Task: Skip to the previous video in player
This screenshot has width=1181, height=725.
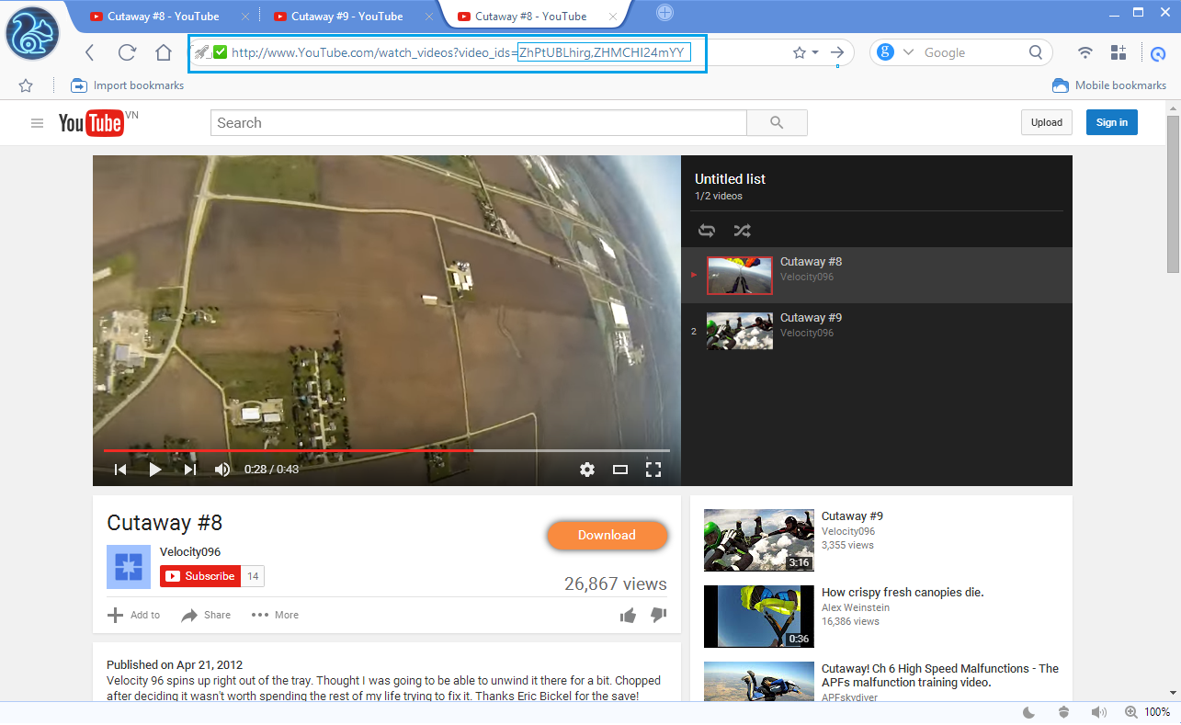Action: click(x=119, y=470)
